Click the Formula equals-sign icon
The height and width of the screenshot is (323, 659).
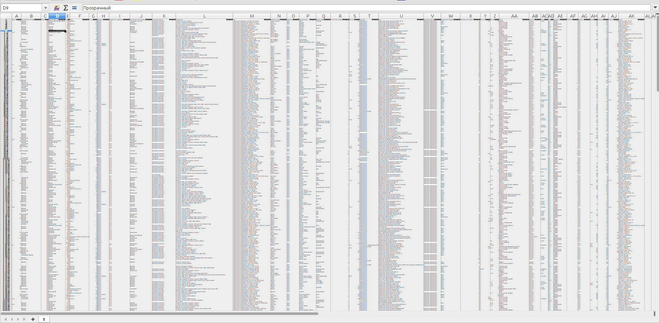pyautogui.click(x=74, y=8)
